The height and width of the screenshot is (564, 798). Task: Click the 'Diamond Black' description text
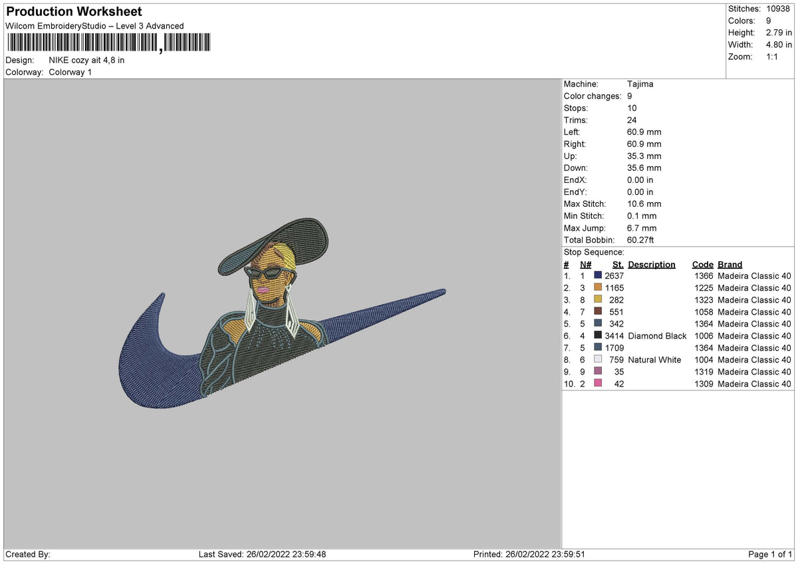[x=657, y=336]
